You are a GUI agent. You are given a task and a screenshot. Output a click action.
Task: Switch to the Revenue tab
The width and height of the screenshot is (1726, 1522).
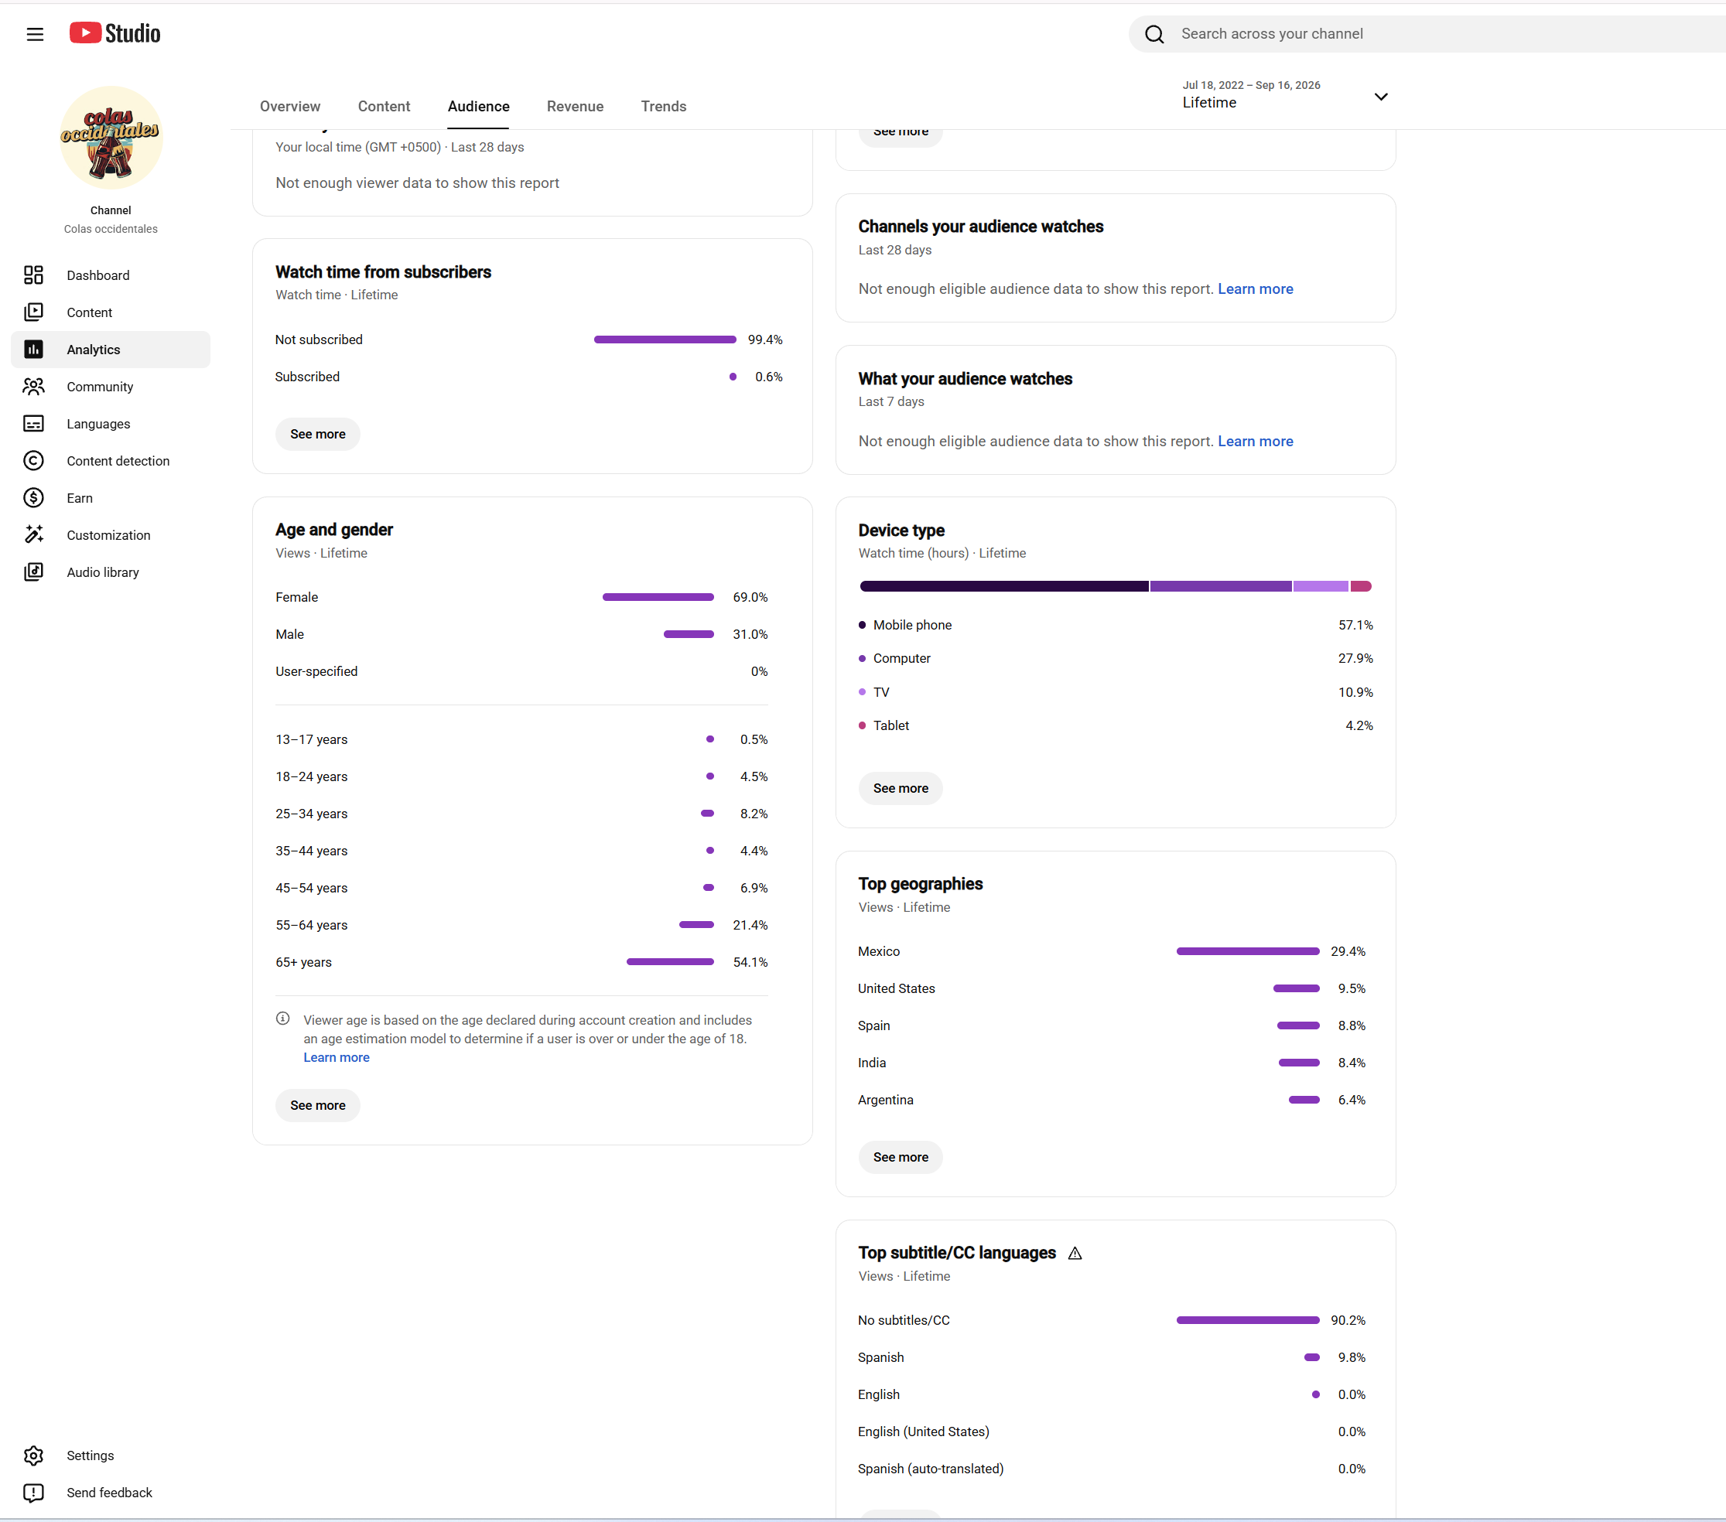tap(575, 107)
